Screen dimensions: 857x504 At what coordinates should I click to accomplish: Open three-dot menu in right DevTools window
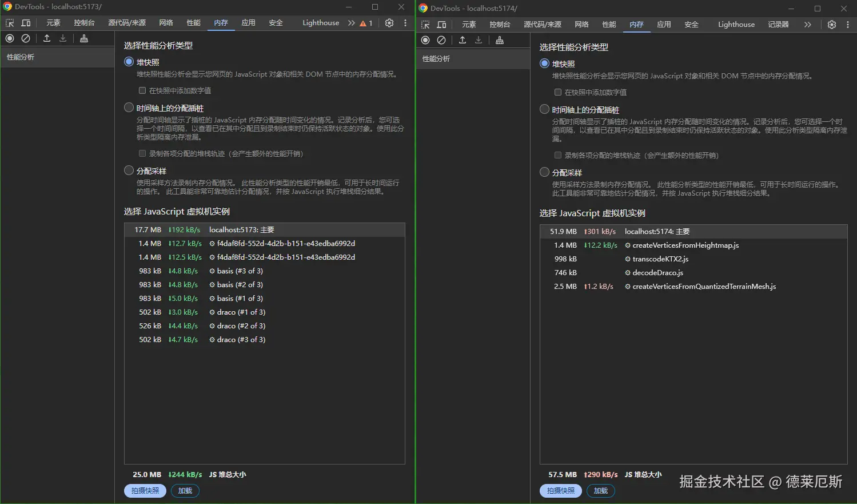tap(848, 25)
